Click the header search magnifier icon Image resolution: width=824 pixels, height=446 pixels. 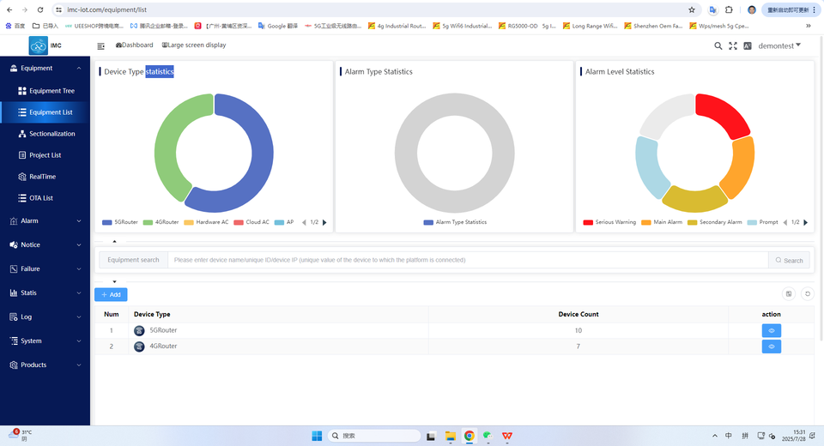pyautogui.click(x=718, y=46)
